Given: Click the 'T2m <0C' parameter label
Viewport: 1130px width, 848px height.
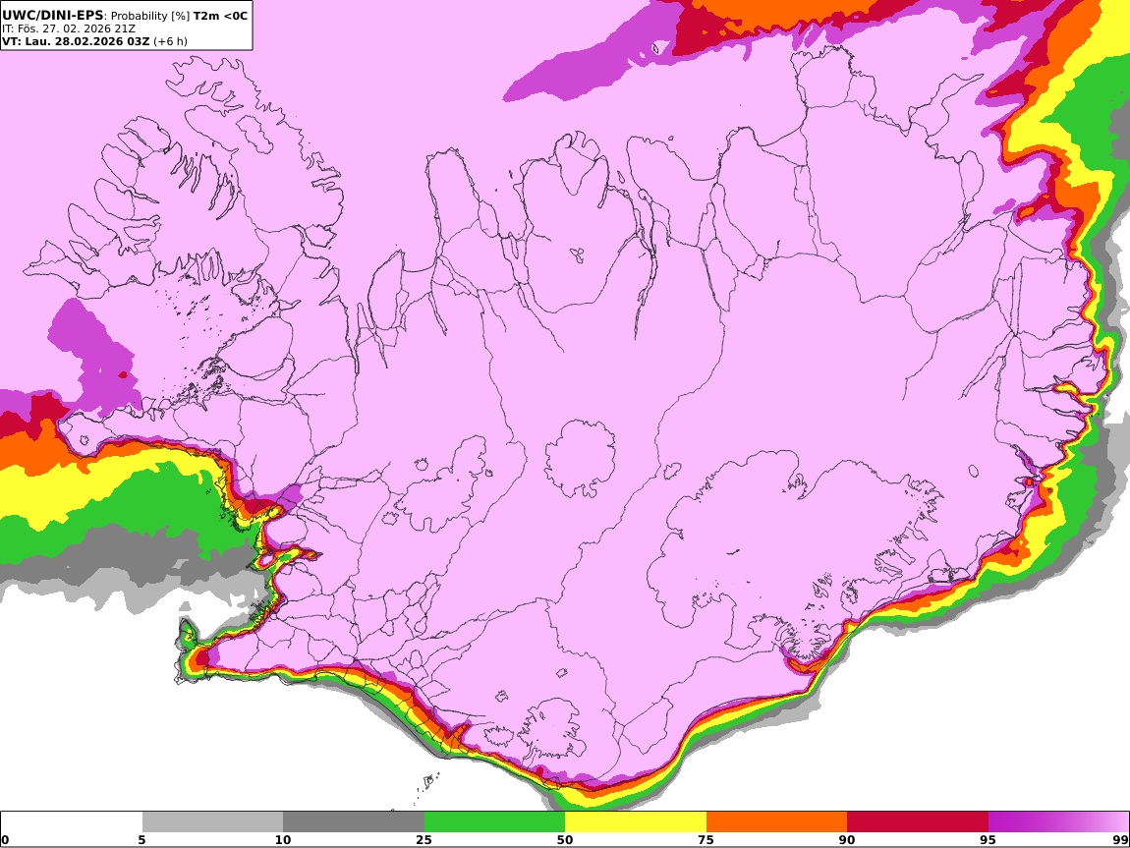Looking at the screenshot, I should 220,15.
